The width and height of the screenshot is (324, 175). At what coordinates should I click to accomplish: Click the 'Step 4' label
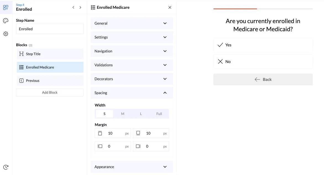coord(20,5)
